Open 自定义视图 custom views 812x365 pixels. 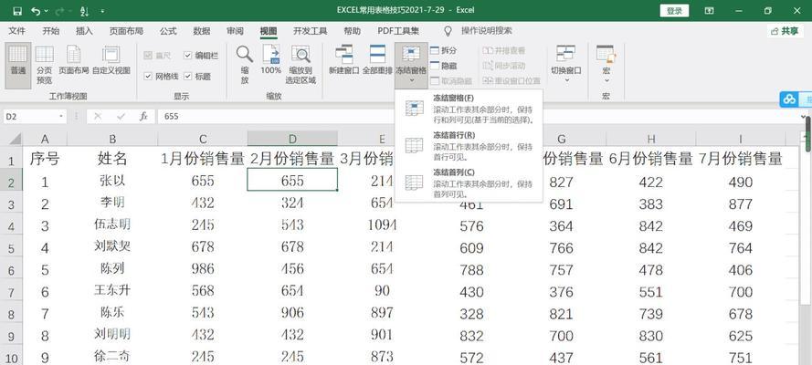[x=111, y=61]
